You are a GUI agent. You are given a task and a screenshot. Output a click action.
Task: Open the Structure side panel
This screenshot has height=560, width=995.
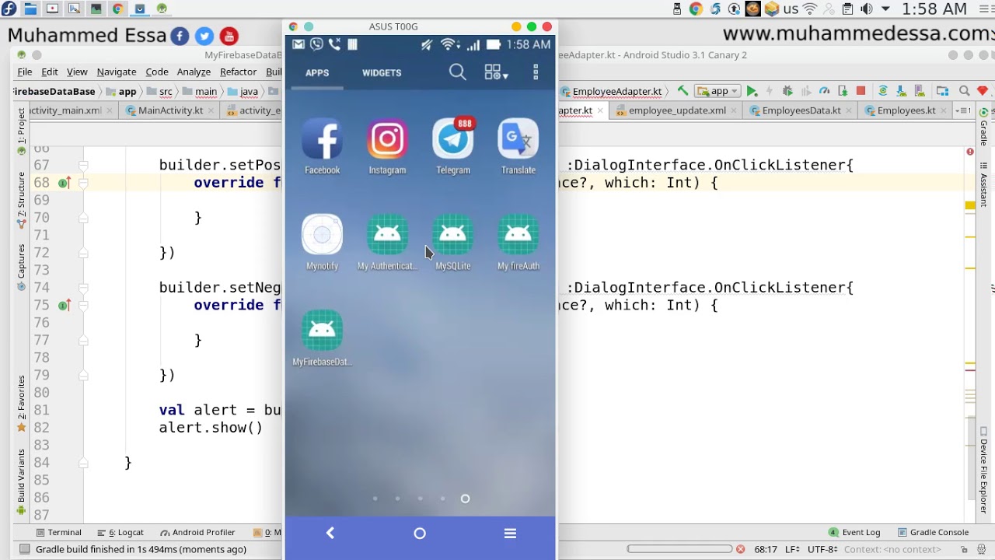click(x=21, y=199)
